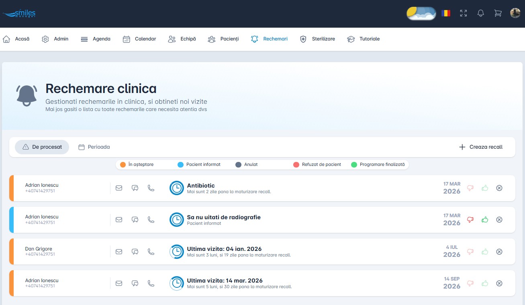Click red thumbs down on radiografie recall
The width and height of the screenshot is (525, 305).
coord(470,220)
